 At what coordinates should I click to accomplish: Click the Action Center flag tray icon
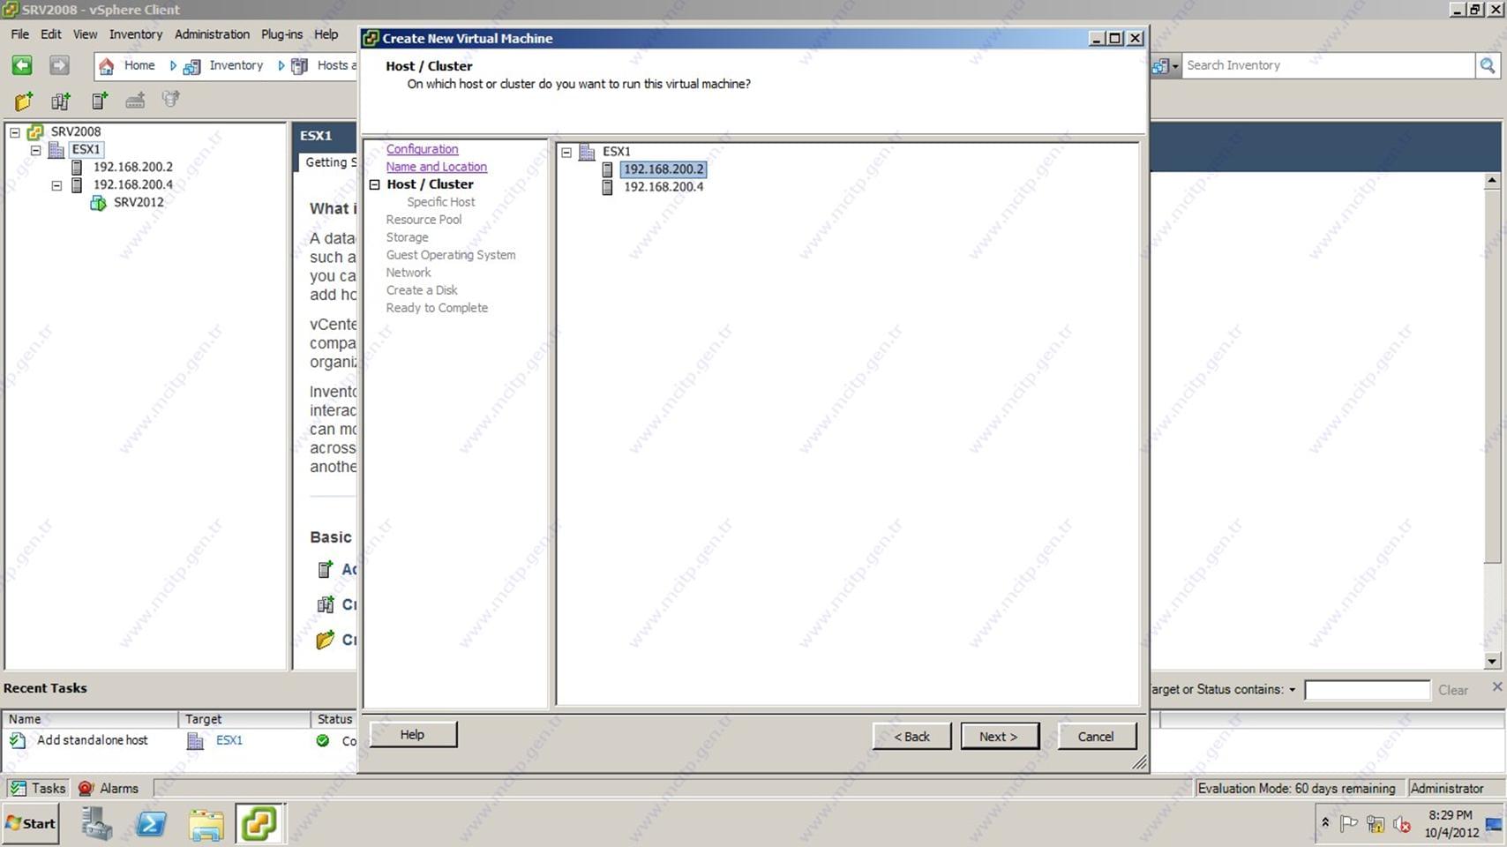(1348, 825)
